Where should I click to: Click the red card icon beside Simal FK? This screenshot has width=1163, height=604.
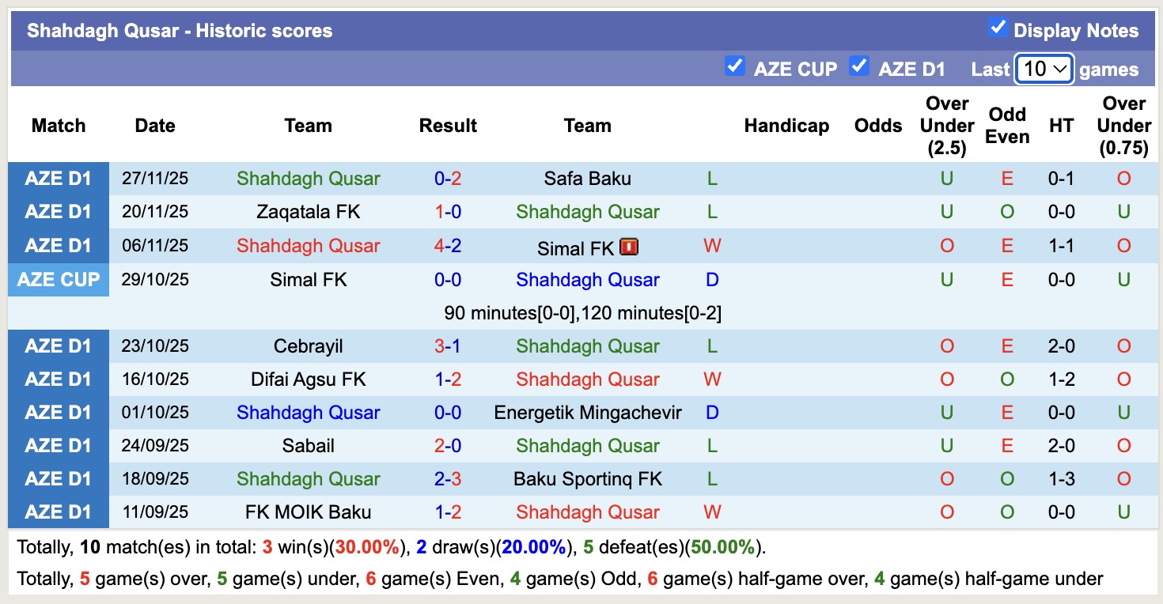coord(629,247)
